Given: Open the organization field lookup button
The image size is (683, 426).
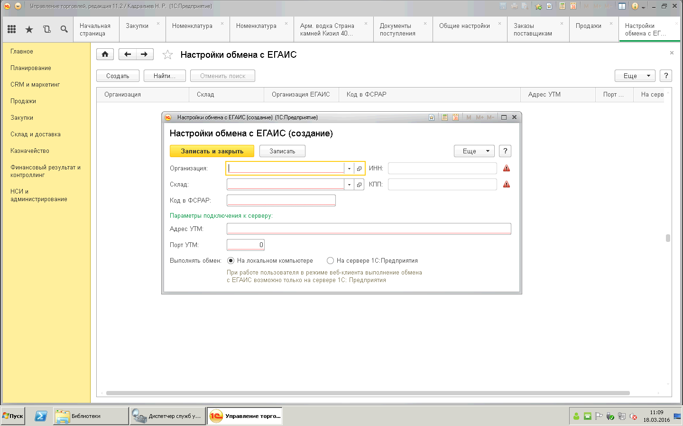Looking at the screenshot, I should click(359, 169).
